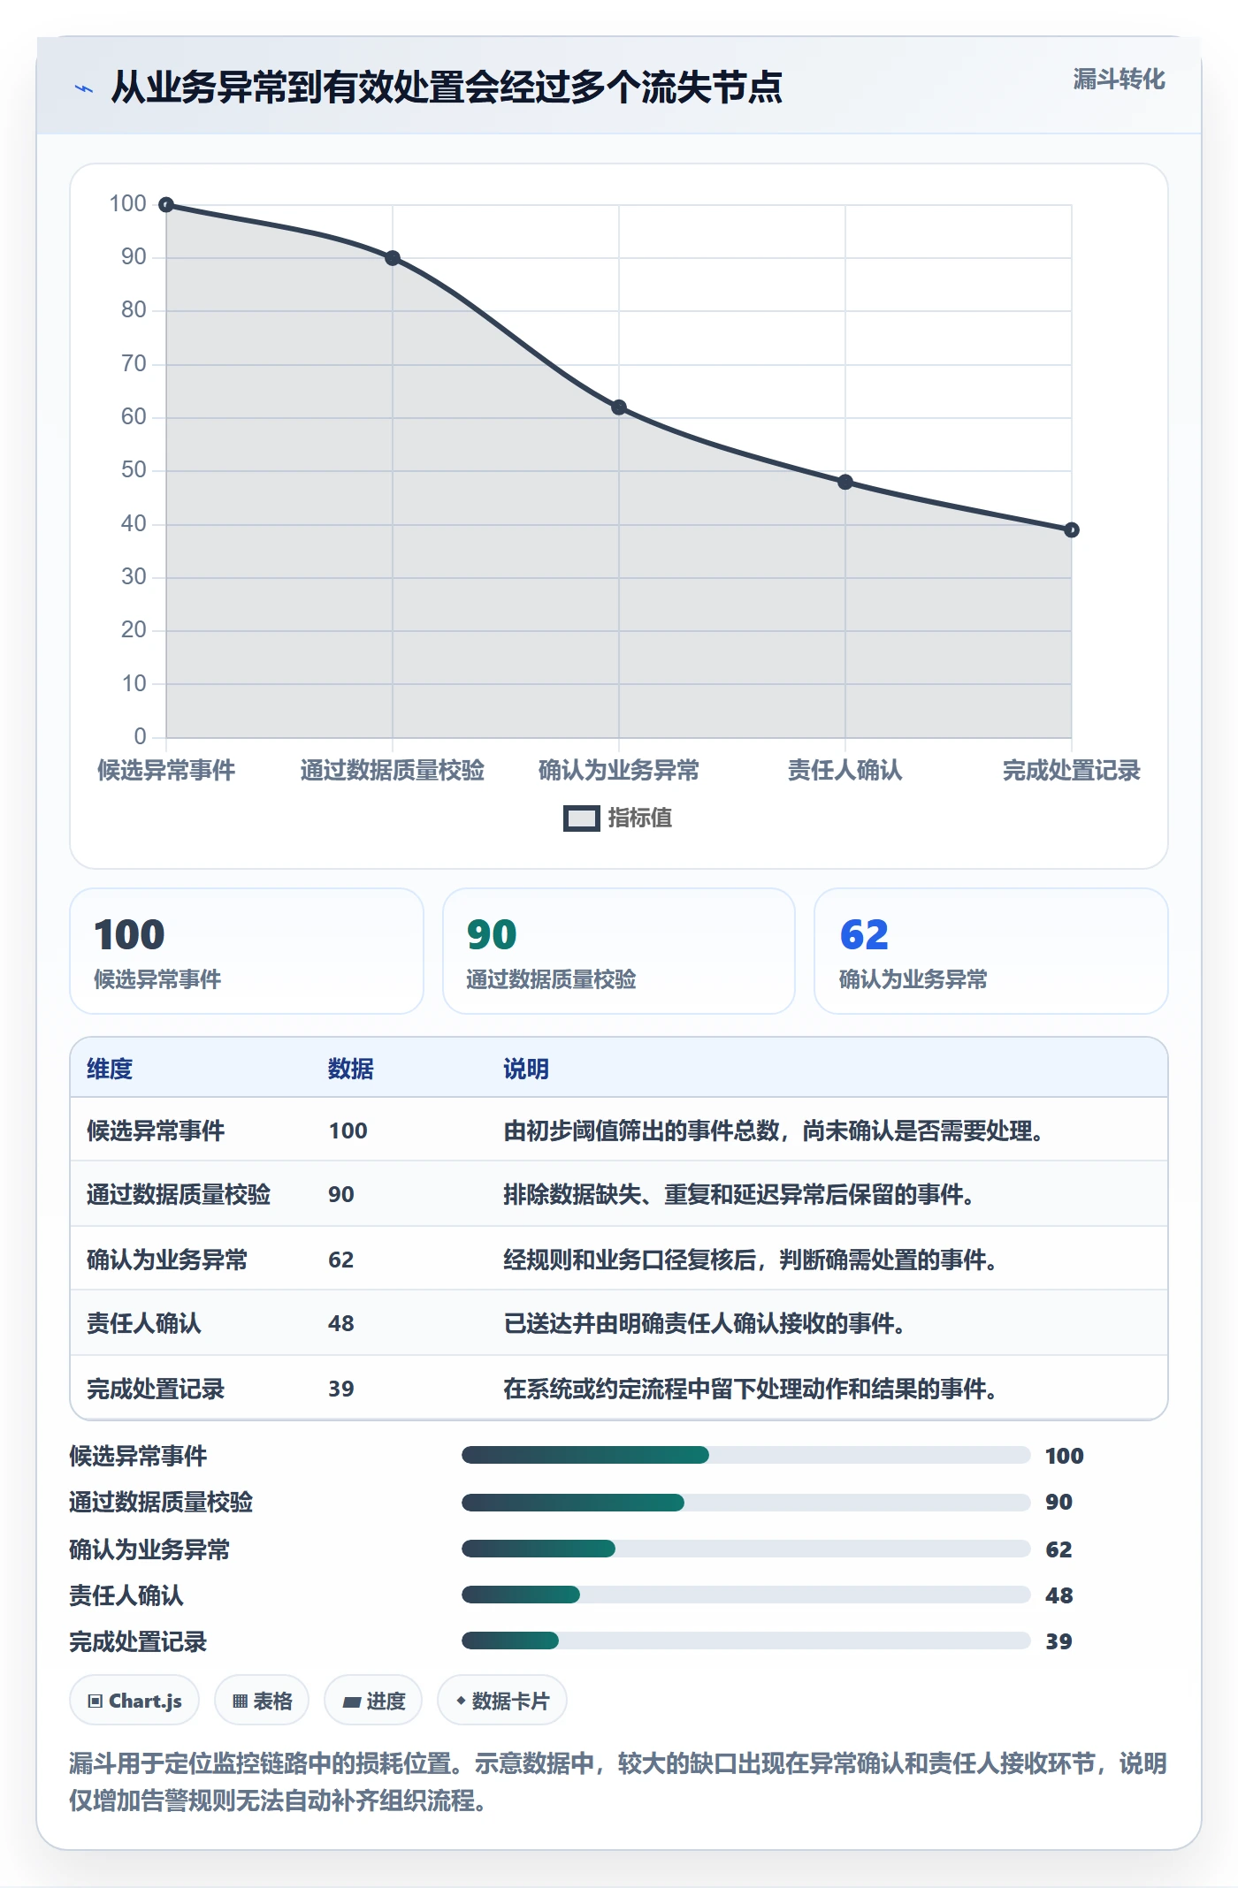Select the 数据卡片 tag chip
This screenshot has height=1888, width=1238.
502,1700
